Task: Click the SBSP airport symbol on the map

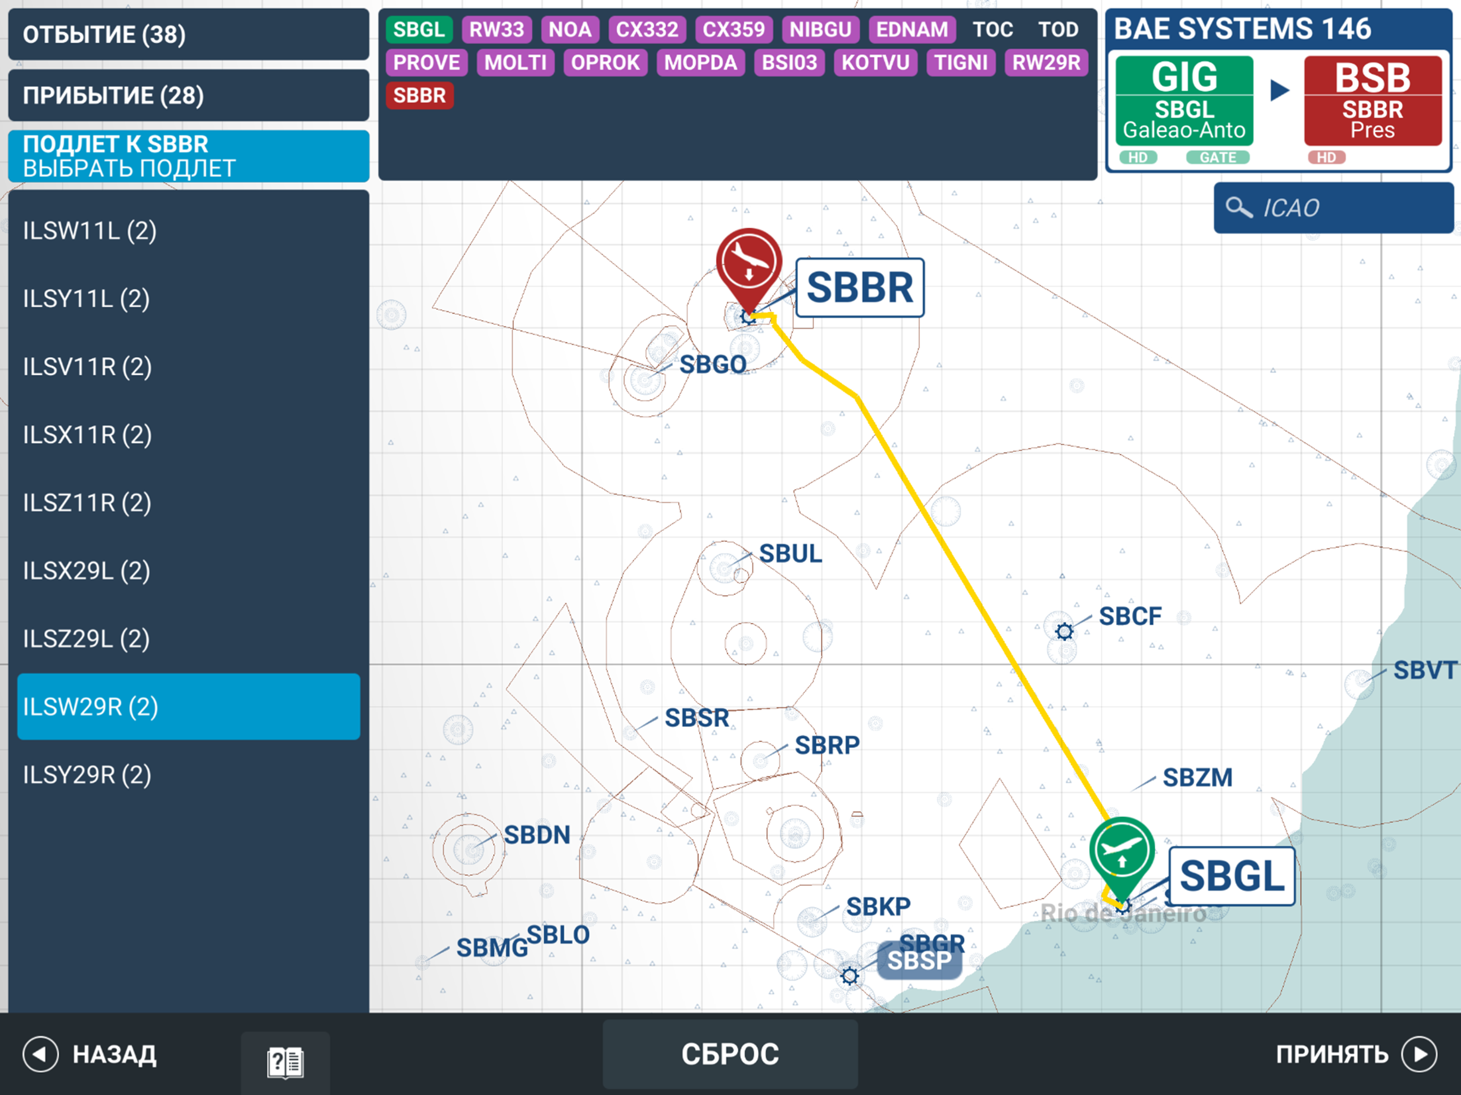Action: 849,976
